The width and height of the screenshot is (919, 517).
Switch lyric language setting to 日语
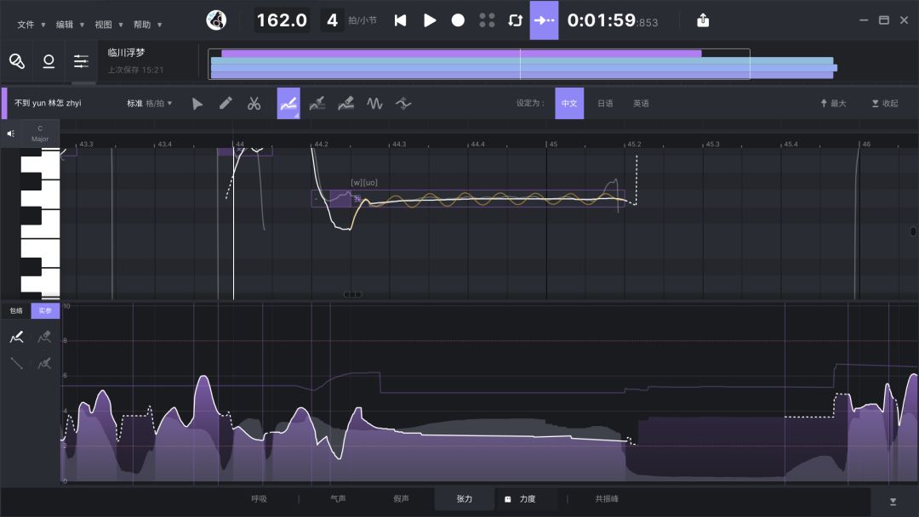tap(605, 104)
